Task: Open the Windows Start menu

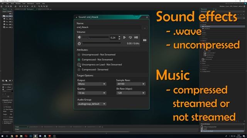Action: tap(2, 136)
